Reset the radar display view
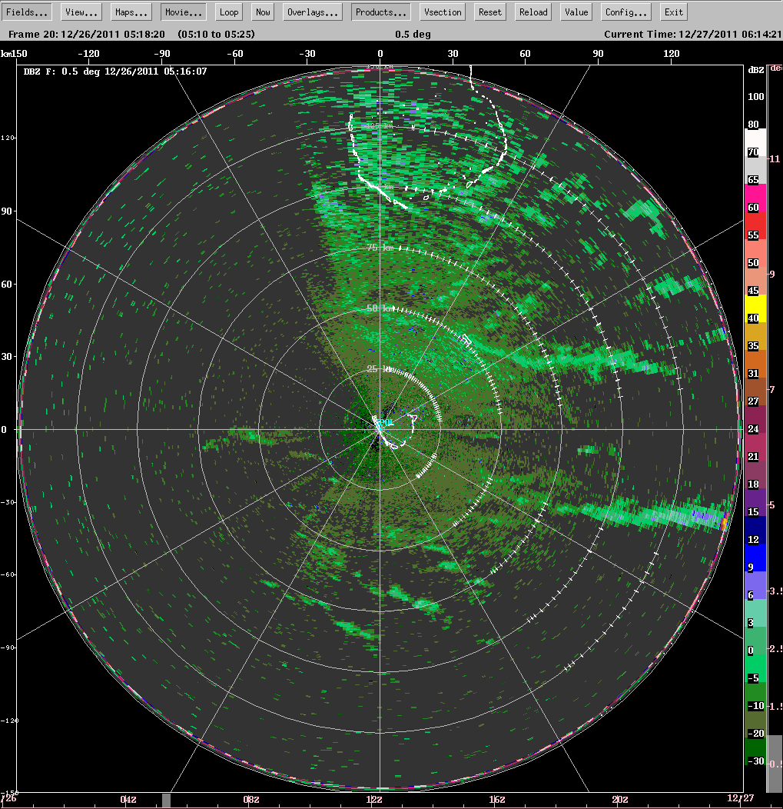 (x=489, y=12)
